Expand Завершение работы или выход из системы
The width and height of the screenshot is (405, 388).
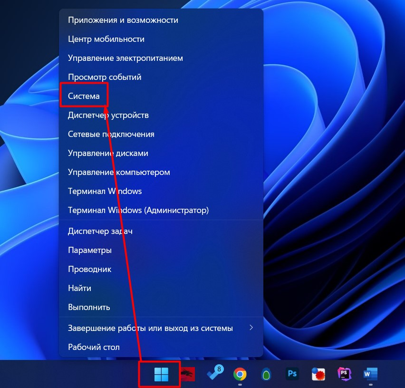click(x=161, y=328)
